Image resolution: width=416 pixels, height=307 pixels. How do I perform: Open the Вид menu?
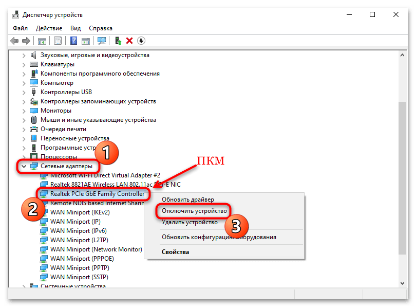(x=75, y=28)
